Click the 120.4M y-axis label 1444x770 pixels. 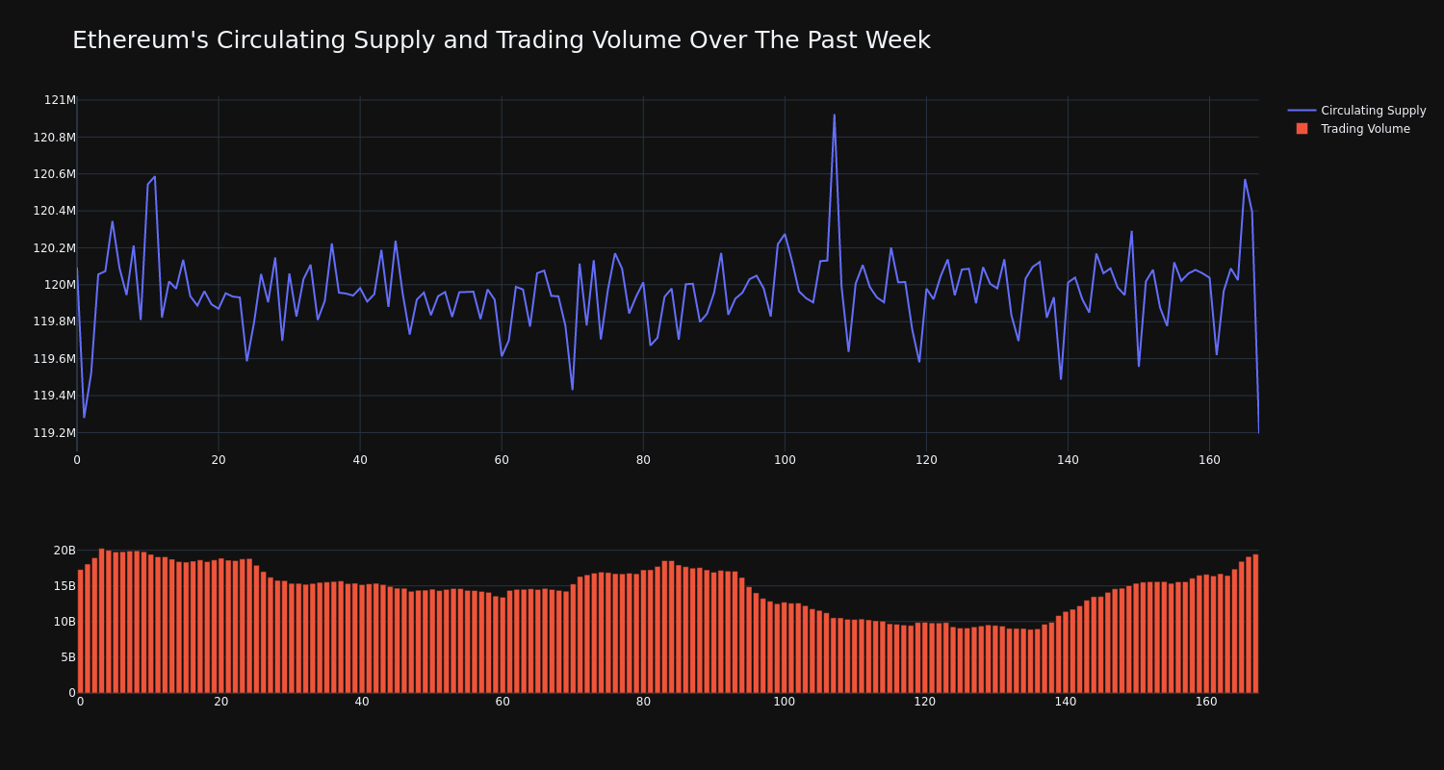point(54,211)
